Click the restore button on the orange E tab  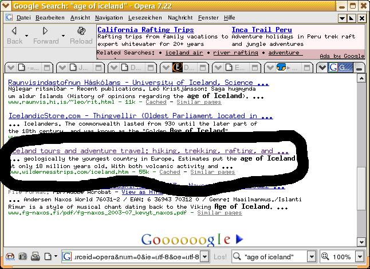click(x=202, y=68)
